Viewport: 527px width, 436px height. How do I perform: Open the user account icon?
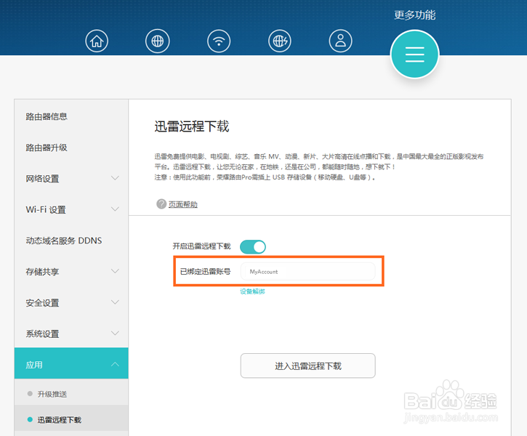pos(340,41)
